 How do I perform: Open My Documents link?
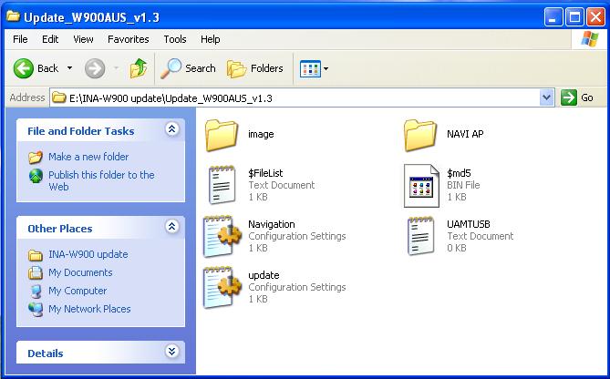coord(80,272)
